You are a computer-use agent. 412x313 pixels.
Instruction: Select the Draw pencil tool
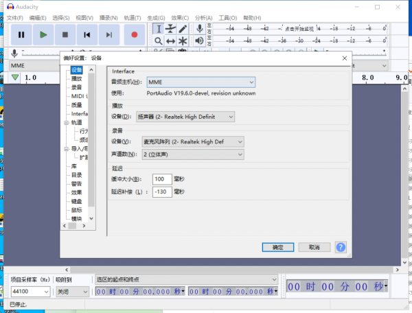point(183,29)
